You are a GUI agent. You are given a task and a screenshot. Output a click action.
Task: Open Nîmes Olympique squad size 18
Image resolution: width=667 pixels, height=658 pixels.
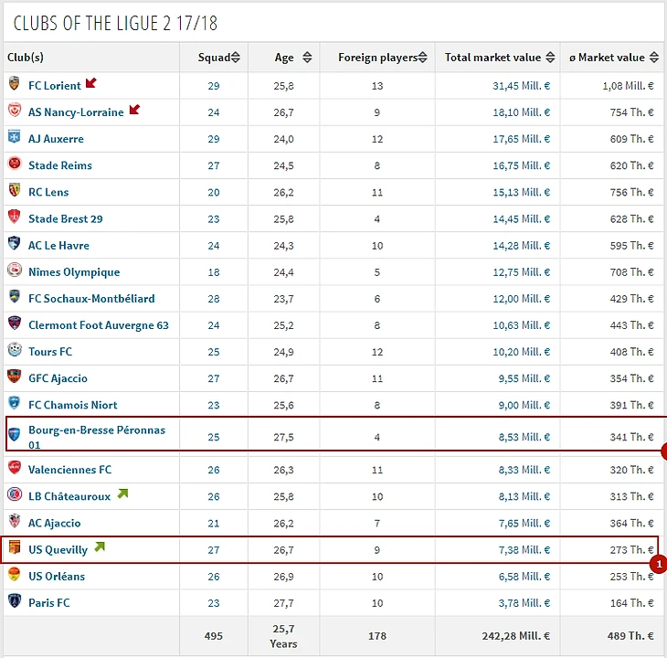[x=214, y=272]
